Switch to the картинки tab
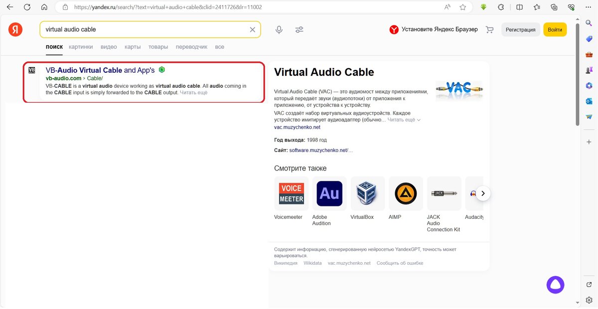The image size is (598, 309). (x=81, y=47)
